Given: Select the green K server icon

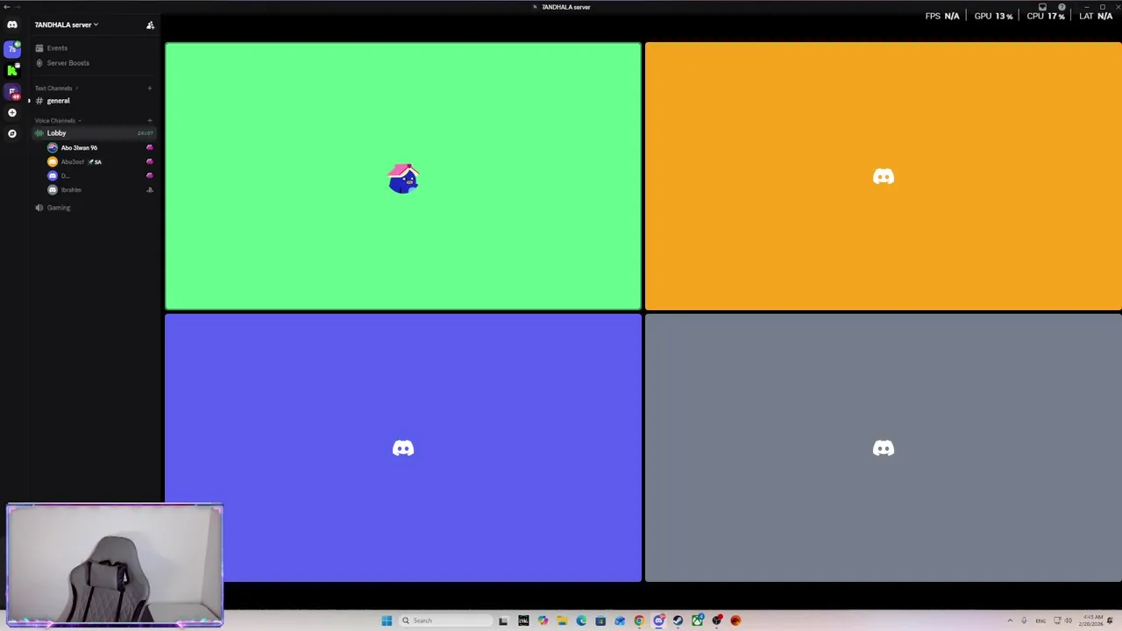Looking at the screenshot, I should (12, 70).
